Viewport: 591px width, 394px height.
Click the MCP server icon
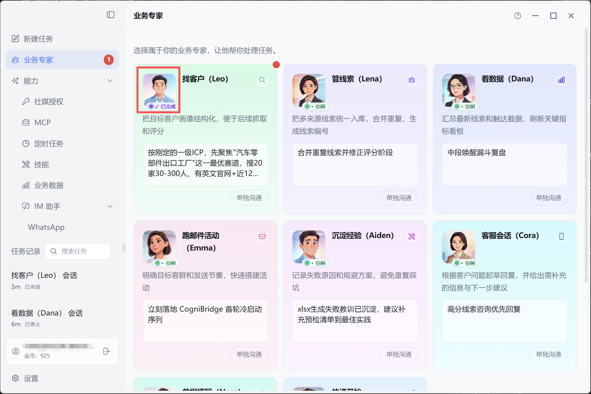[x=26, y=122]
